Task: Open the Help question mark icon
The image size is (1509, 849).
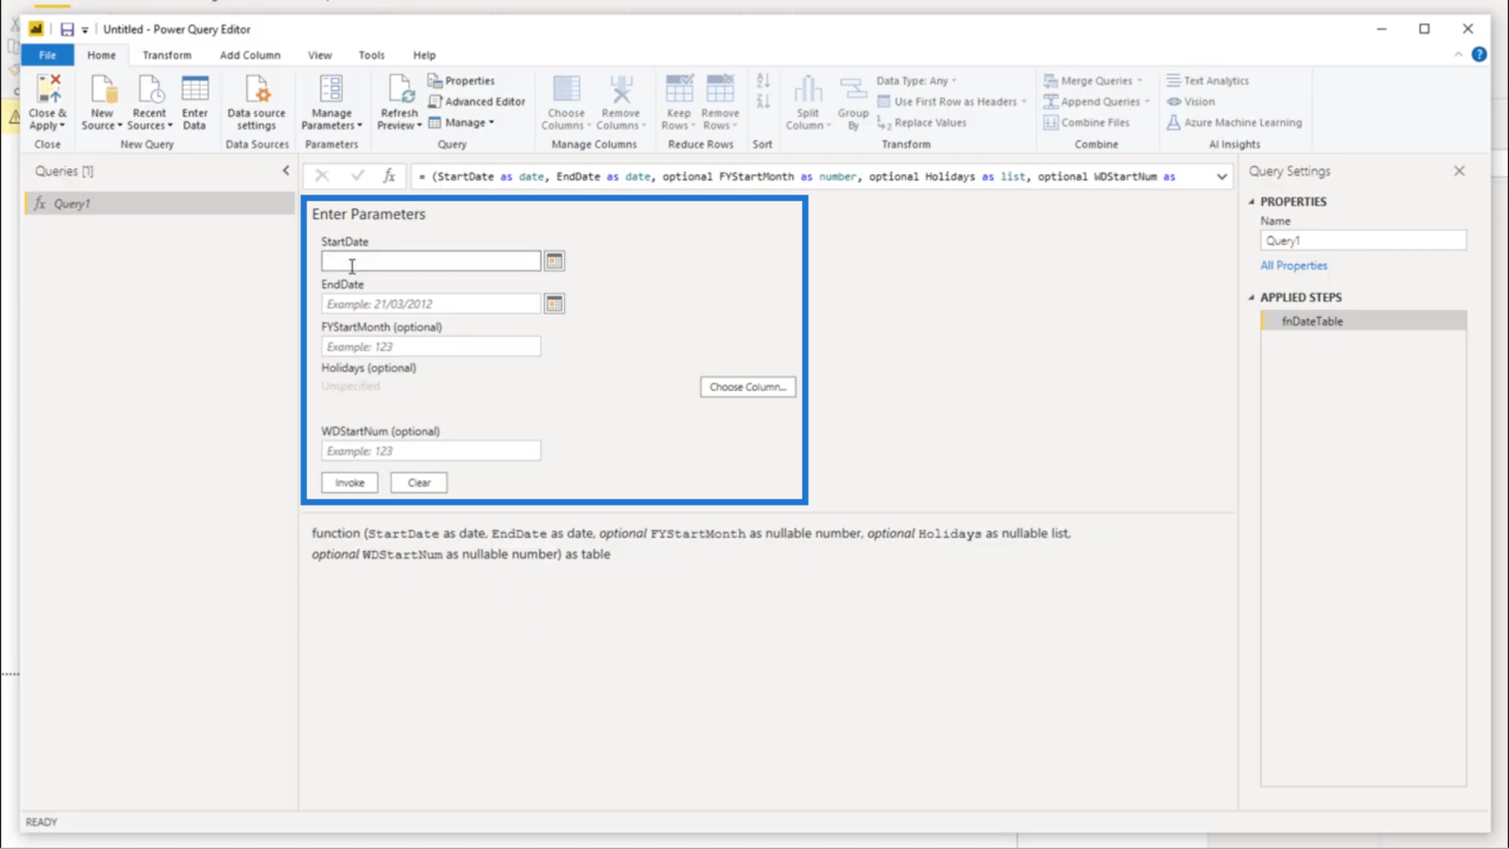Action: click(1479, 55)
